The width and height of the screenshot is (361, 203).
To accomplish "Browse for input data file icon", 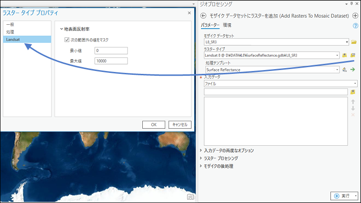I will click(353, 92).
